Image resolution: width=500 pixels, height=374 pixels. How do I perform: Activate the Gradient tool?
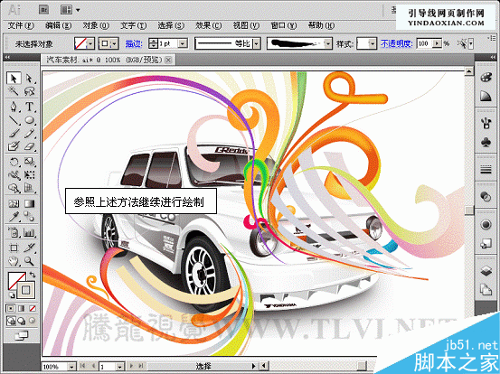point(29,203)
